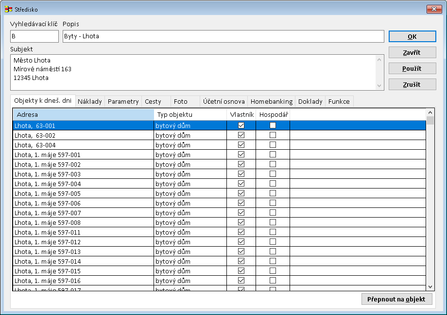This screenshot has width=447, height=315.
Task: Click the Středisko window title icon
Action: pos(8,9)
